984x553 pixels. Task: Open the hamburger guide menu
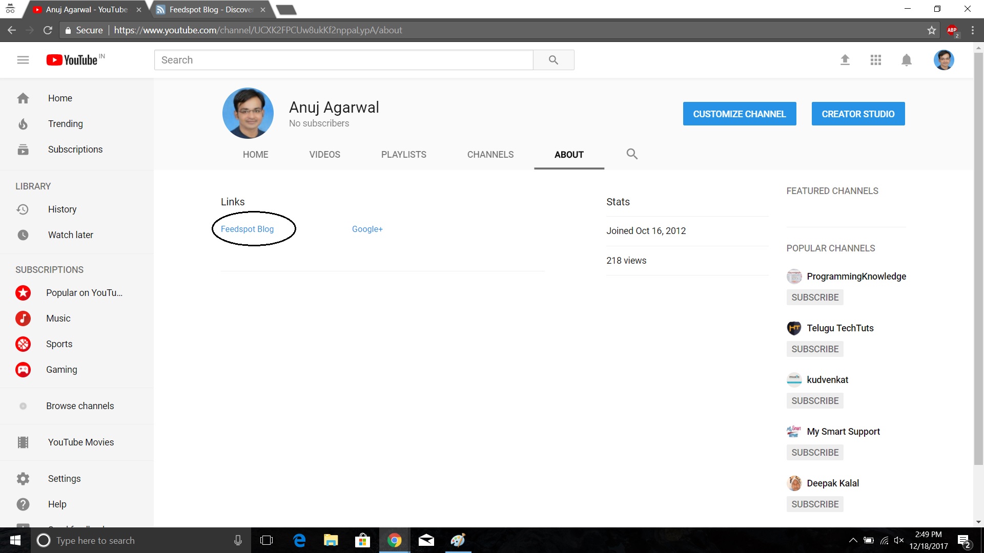pos(23,60)
